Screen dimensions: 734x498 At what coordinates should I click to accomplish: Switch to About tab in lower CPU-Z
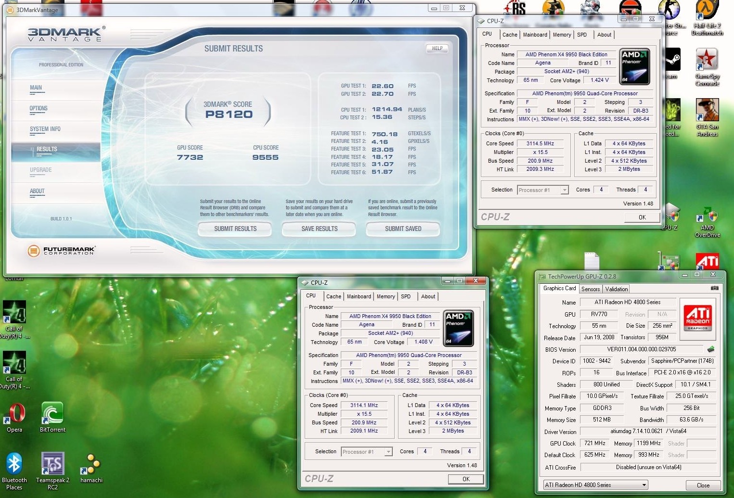(x=428, y=296)
